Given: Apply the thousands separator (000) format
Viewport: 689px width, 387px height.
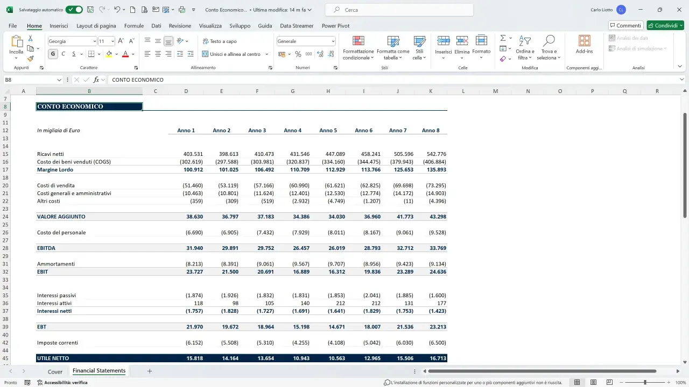Looking at the screenshot, I should [x=308, y=54].
